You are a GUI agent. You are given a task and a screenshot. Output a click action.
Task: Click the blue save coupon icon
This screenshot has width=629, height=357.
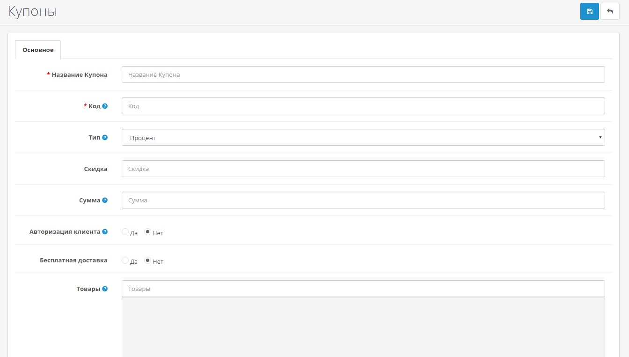coord(589,11)
